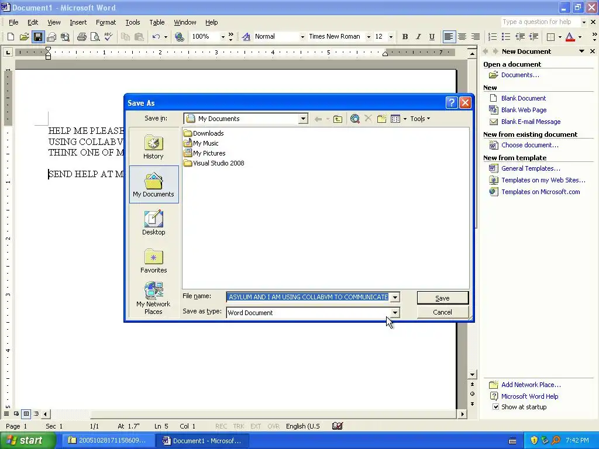599x449 pixels.
Task: Click the Decrease Indent icon
Action: [x=519, y=37]
